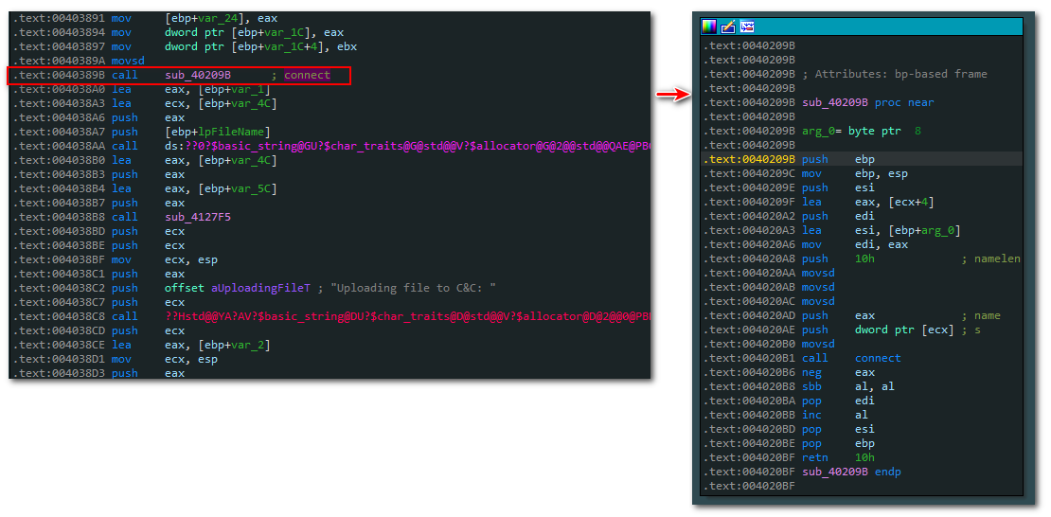Select sub_4127F5 in the call at 004038B8
The image size is (1051, 517).
[198, 217]
